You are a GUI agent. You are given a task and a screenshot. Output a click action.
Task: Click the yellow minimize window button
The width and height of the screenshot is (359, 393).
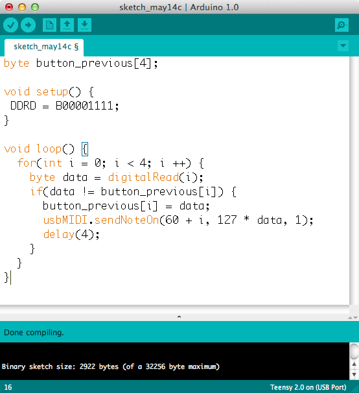coord(22,7)
